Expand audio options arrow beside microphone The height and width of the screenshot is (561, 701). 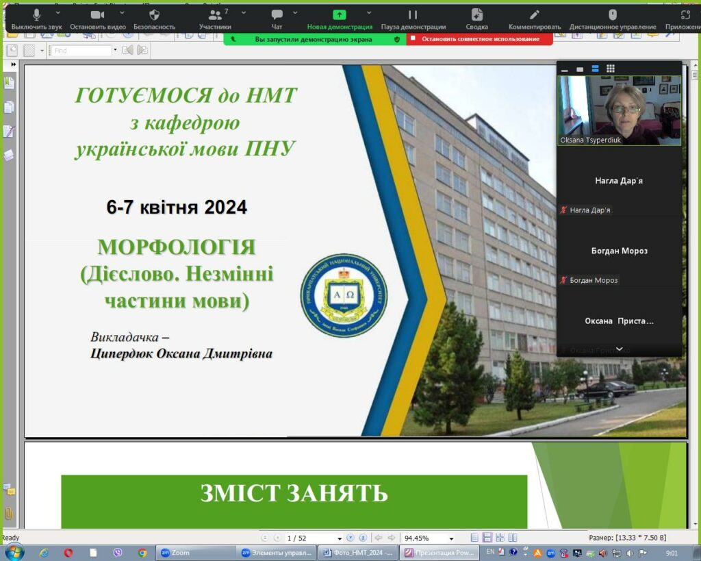[58, 12]
